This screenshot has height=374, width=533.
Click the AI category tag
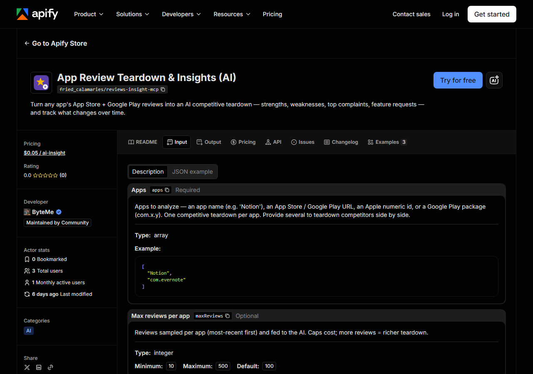(x=29, y=331)
